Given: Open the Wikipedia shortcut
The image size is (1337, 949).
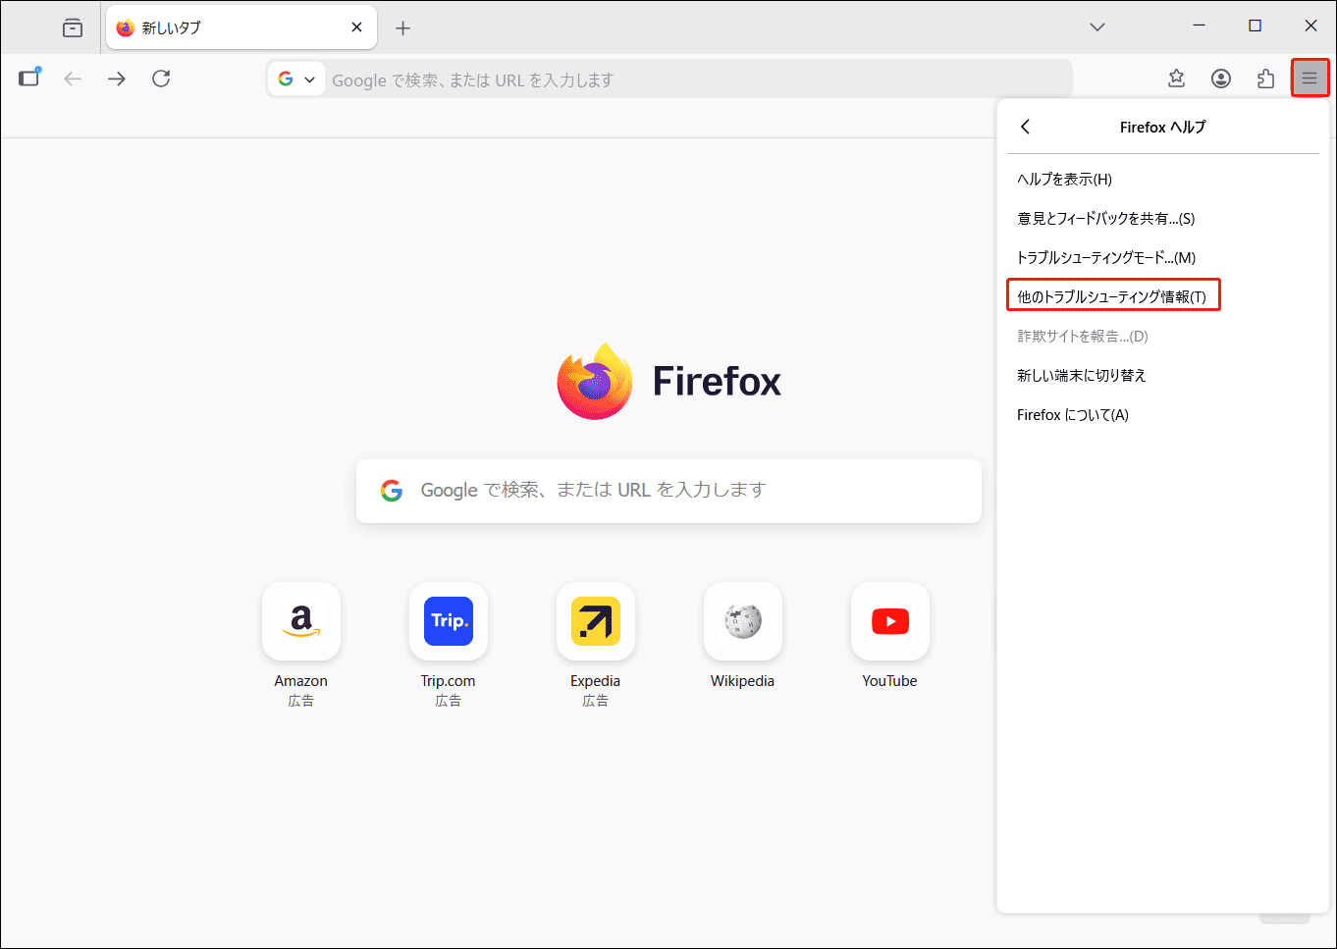Looking at the screenshot, I should (x=742, y=621).
